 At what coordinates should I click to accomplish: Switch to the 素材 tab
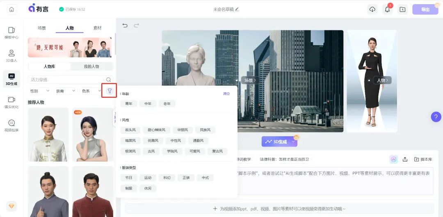click(98, 28)
